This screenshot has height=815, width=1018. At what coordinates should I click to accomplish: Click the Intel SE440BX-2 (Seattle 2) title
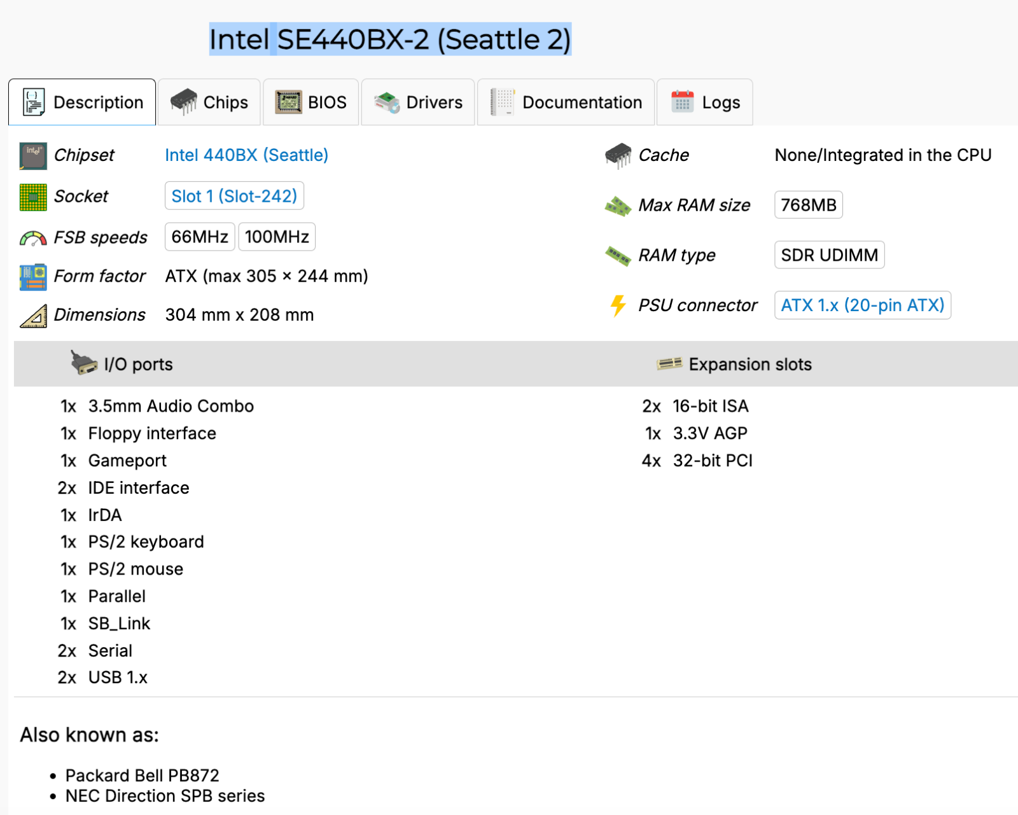[390, 39]
